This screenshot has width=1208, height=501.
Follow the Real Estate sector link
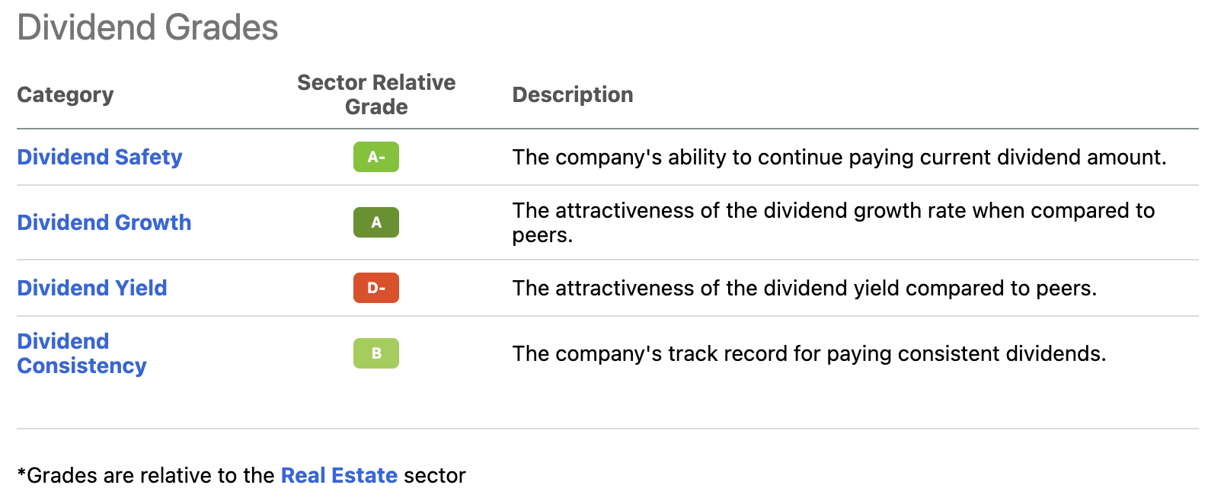click(339, 475)
